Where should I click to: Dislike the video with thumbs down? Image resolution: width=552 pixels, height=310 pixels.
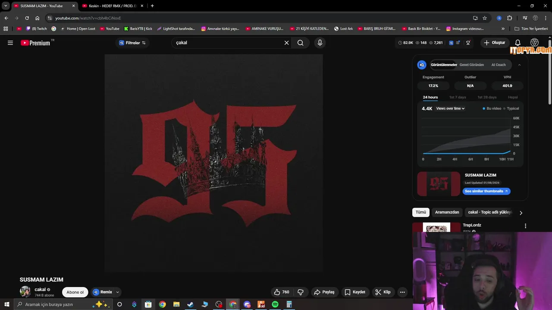pos(301,292)
